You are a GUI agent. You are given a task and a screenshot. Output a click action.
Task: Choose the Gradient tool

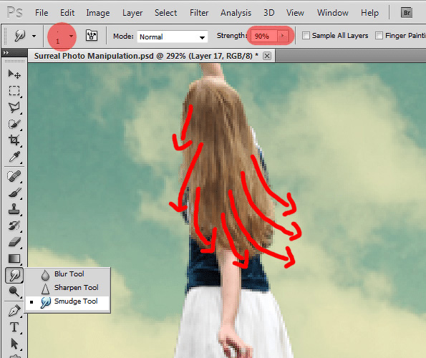14,259
